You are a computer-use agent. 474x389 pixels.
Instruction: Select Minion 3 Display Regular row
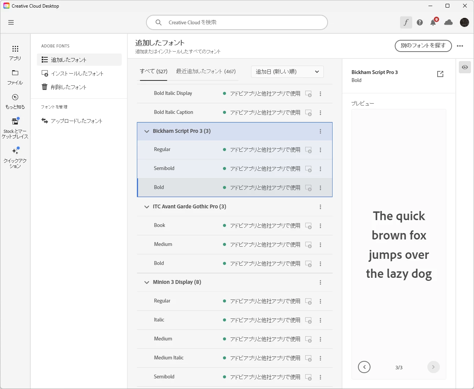[235, 301]
